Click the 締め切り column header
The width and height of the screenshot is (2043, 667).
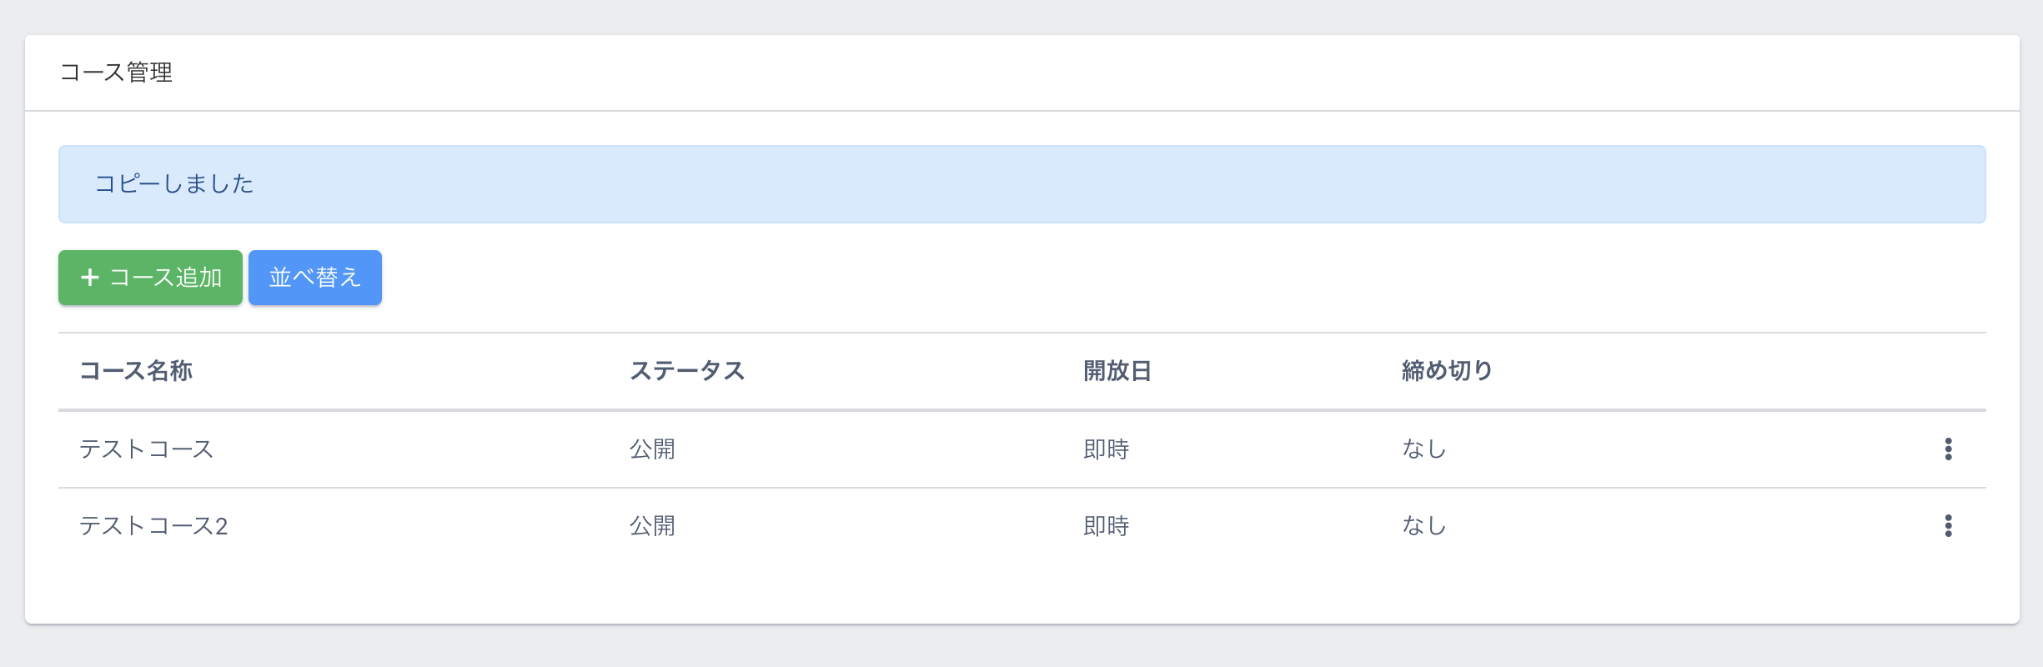pyautogui.click(x=1447, y=371)
